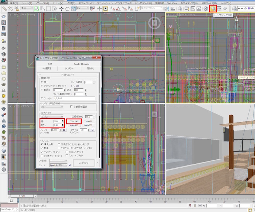Open the Material Editor icon
Viewport: 255px width, 212px height.
206,8
